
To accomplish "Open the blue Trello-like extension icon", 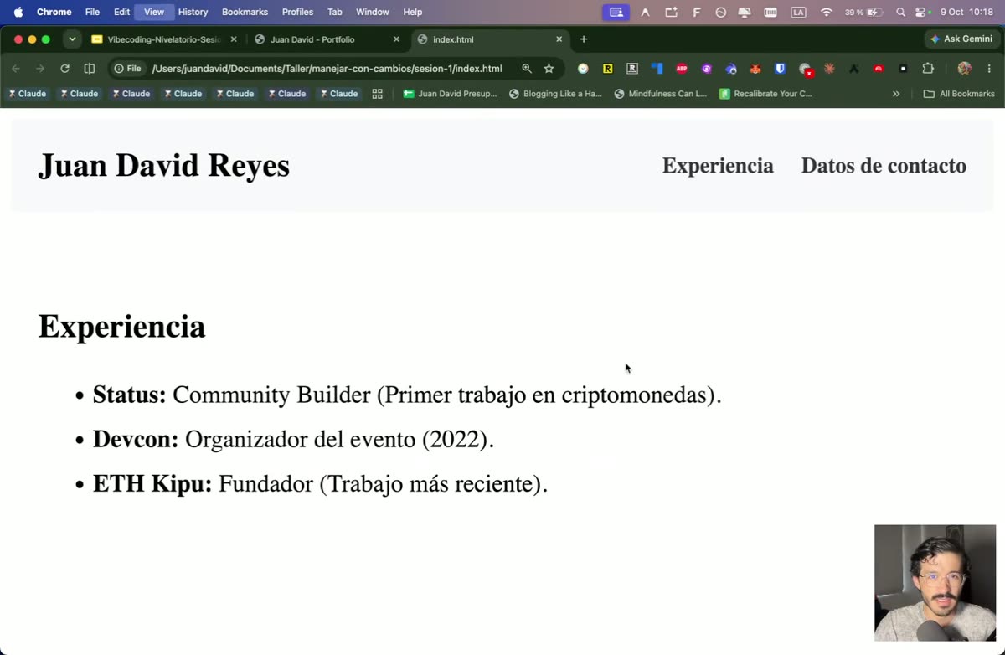I will 657,69.
